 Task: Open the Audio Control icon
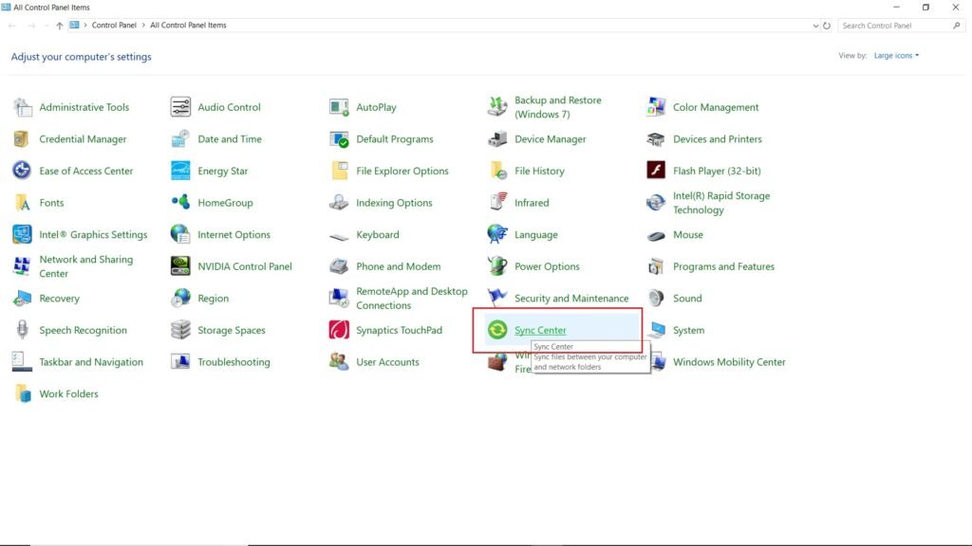(180, 107)
